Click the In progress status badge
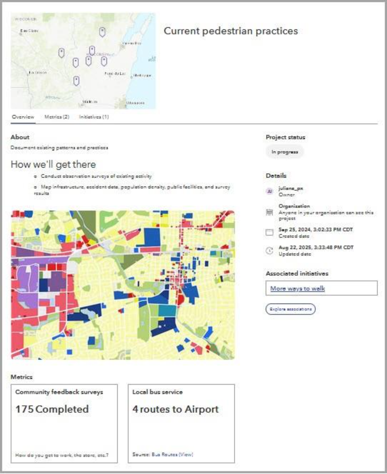 (x=285, y=152)
